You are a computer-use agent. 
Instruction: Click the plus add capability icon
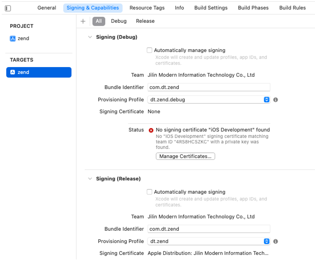[83, 21]
